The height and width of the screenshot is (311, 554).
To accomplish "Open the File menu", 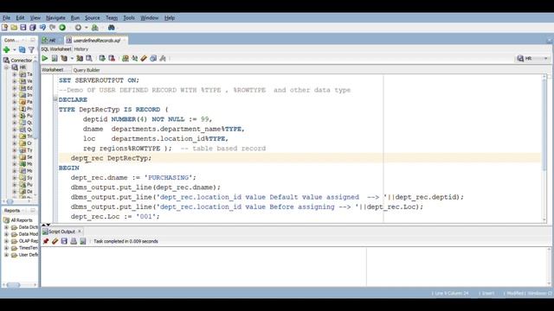I will tap(6, 17).
